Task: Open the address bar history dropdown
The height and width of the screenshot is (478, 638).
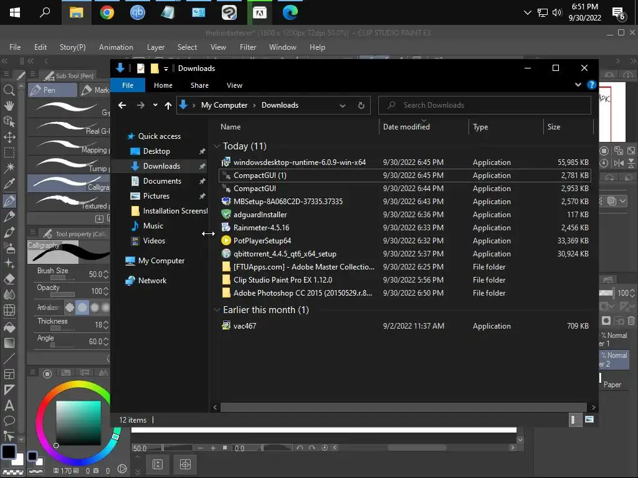Action: [x=343, y=105]
